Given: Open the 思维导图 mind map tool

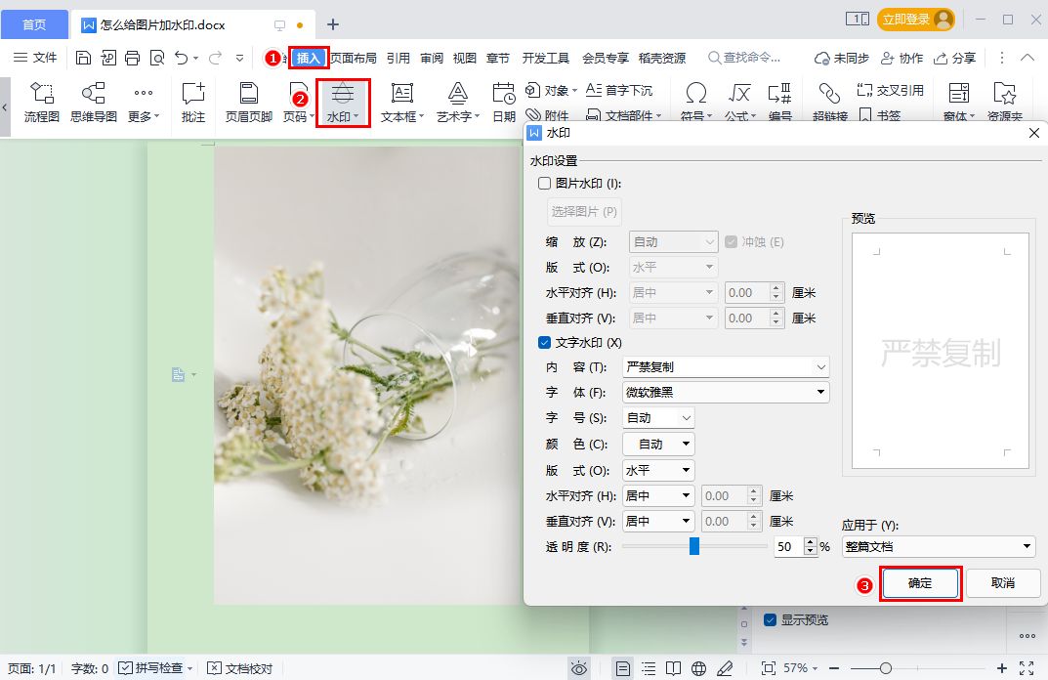Looking at the screenshot, I should coord(94,103).
